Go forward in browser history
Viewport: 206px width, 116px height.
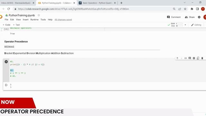click(x=3, y=9)
